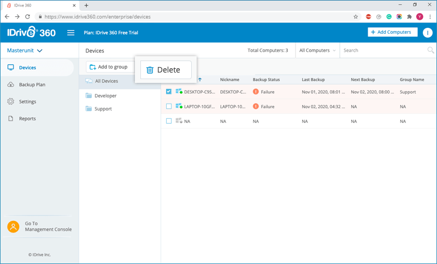The height and width of the screenshot is (264, 437).
Task: Click the browser address bar URL
Action: pyautogui.click(x=98, y=17)
